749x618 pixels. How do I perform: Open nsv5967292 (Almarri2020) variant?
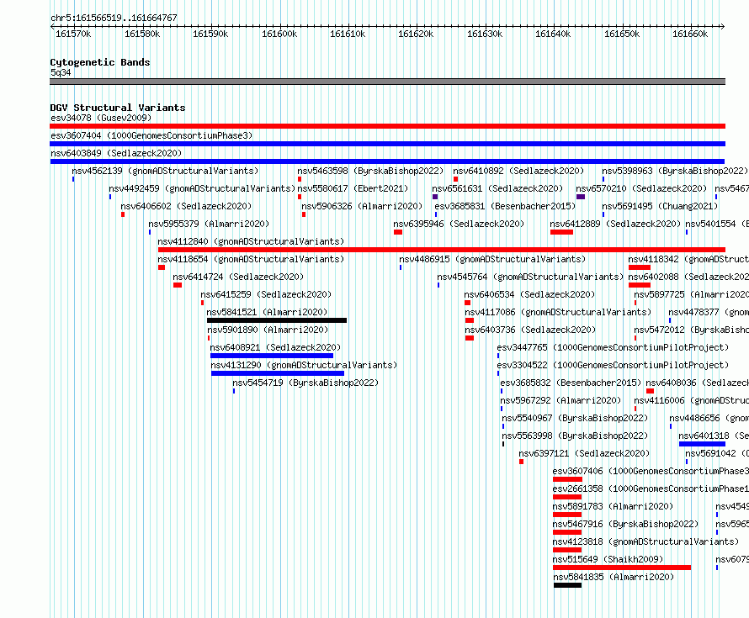tap(560, 400)
